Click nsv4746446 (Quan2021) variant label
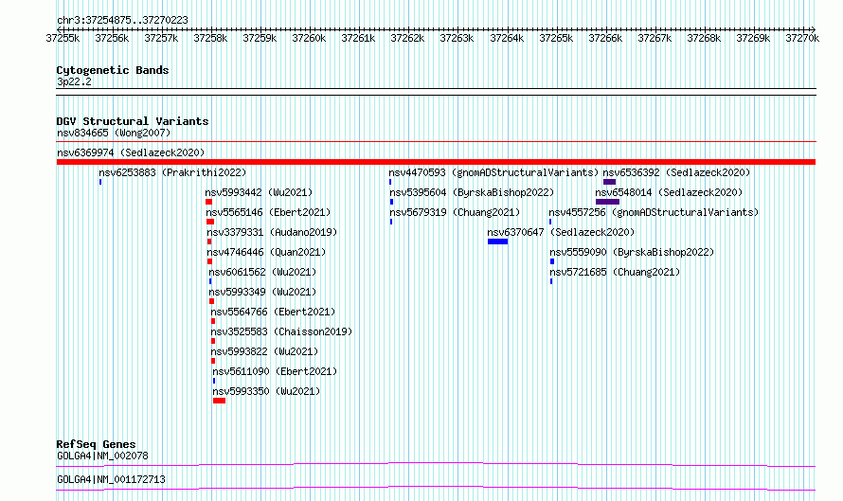This screenshot has width=843, height=501. (x=267, y=252)
